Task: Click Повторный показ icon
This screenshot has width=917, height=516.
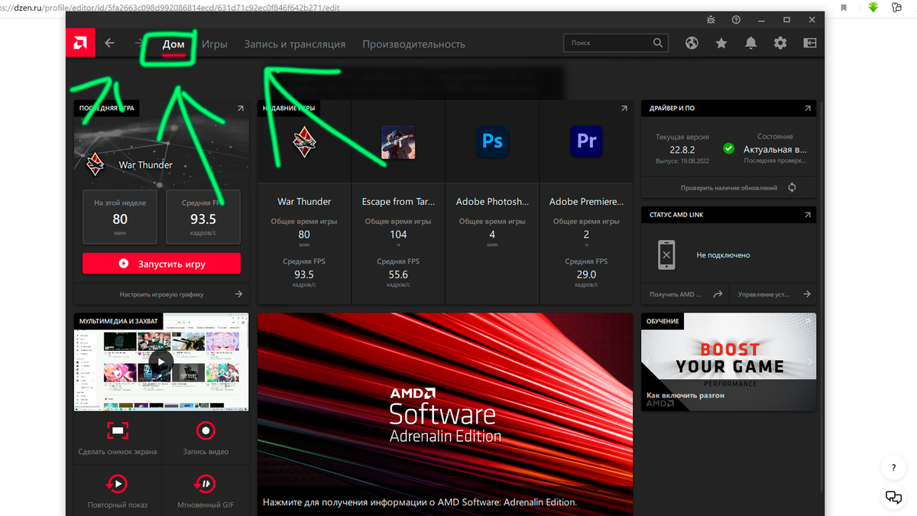Action: (117, 484)
